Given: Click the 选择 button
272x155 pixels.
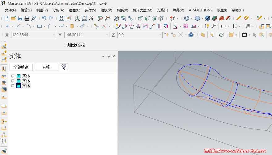Looking at the screenshot, I should [46, 67].
